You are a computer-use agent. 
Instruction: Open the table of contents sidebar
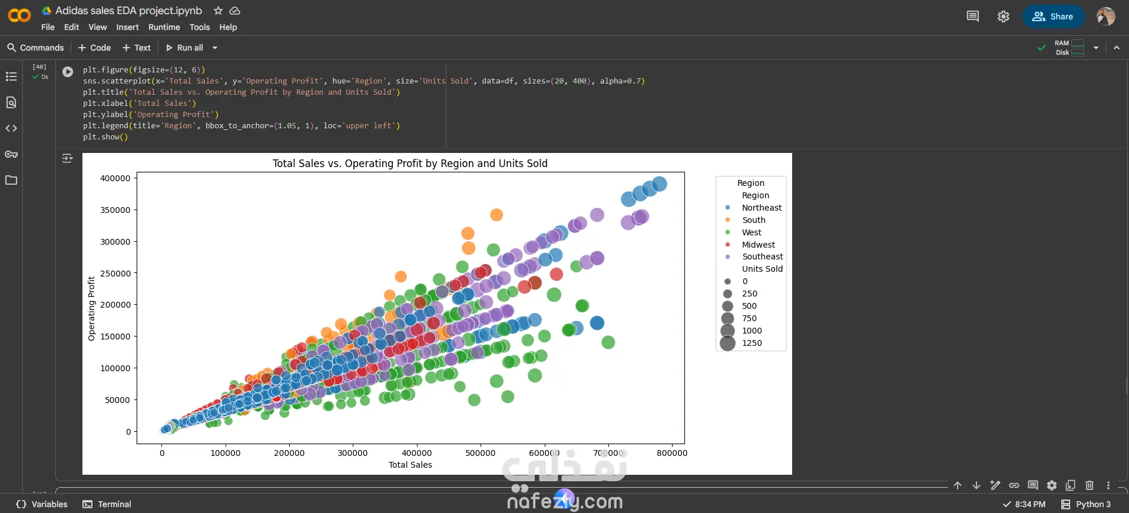point(11,76)
